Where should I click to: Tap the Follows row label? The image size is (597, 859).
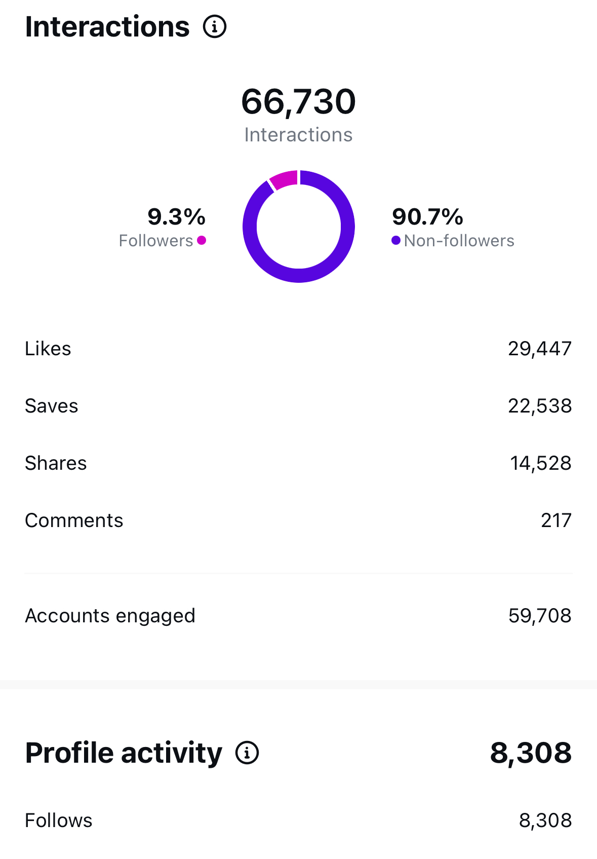point(59,820)
